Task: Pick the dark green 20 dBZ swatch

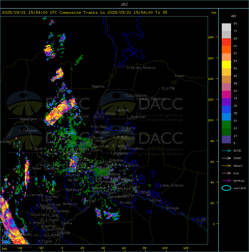Action: pyautogui.click(x=226, y=132)
